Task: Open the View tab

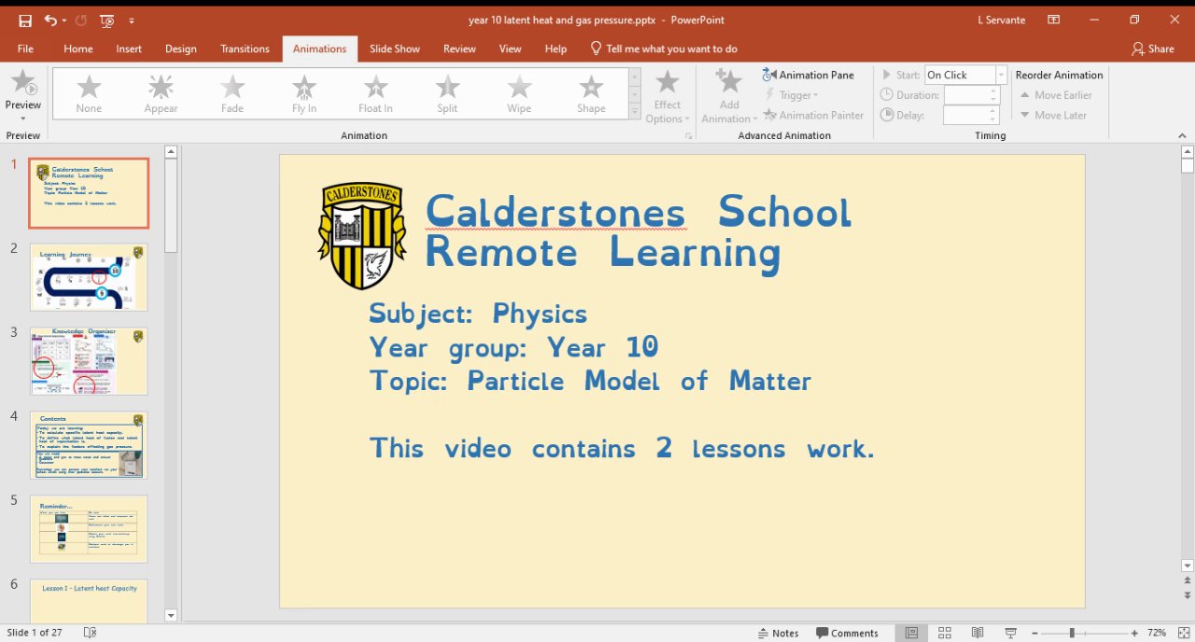Action: tap(510, 49)
